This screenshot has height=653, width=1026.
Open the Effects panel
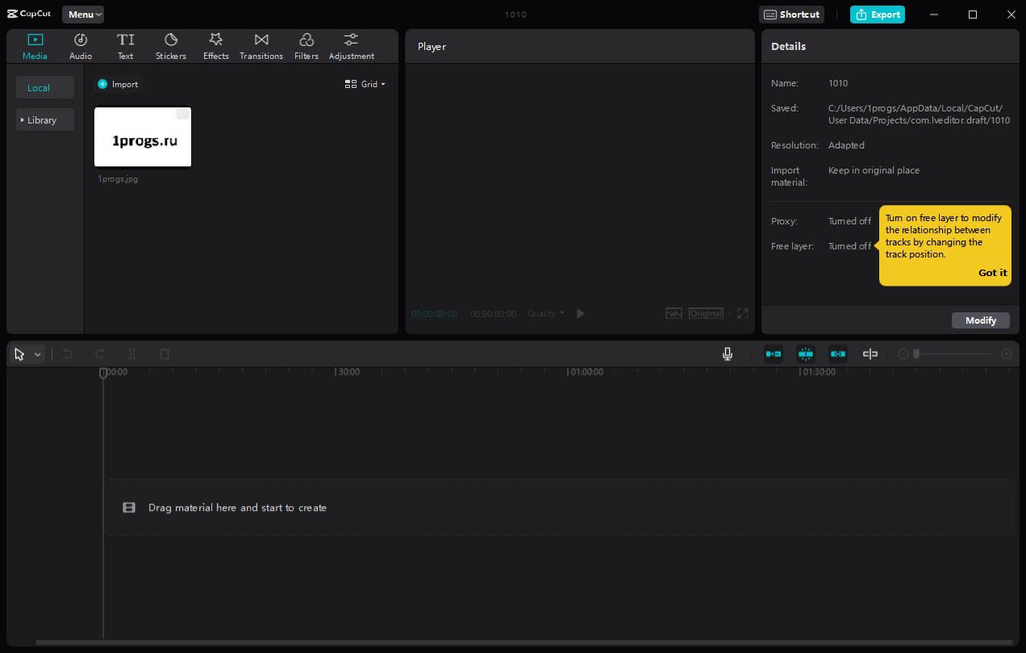click(x=215, y=47)
